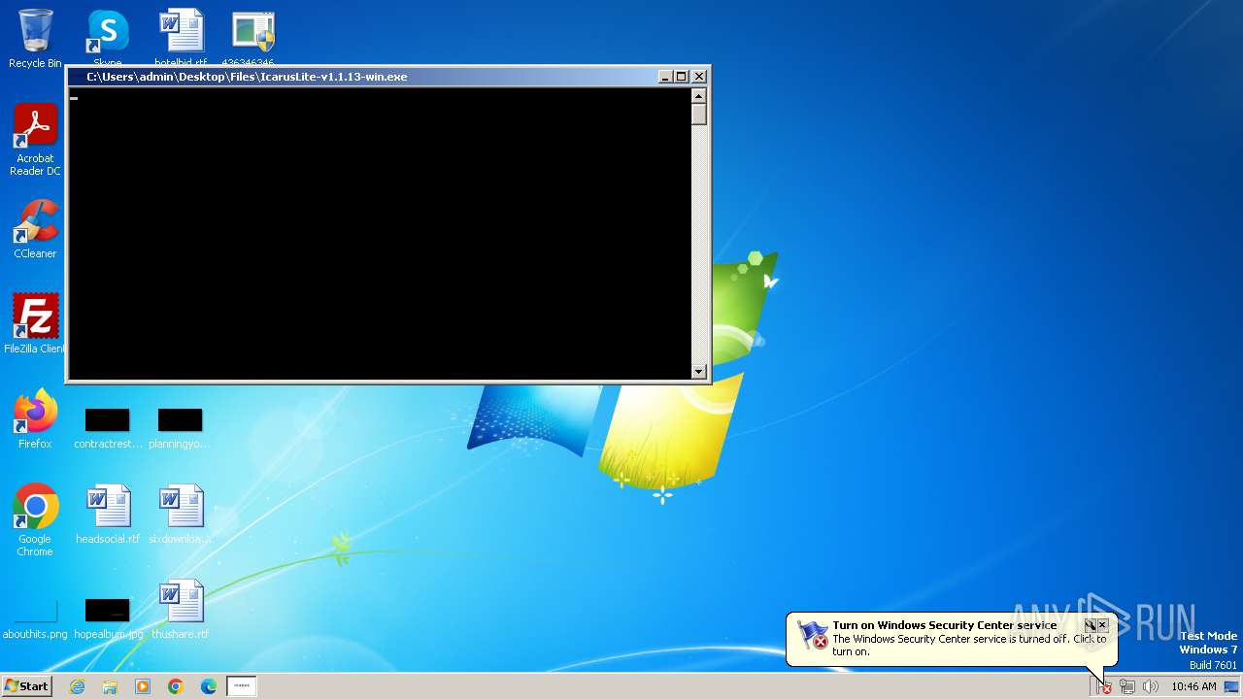Open the notification balloon options wrench
Image resolution: width=1243 pixels, height=699 pixels.
(x=1090, y=625)
